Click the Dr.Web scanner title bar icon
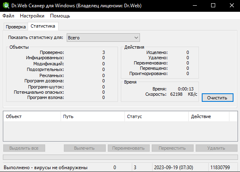 coord(6,6)
